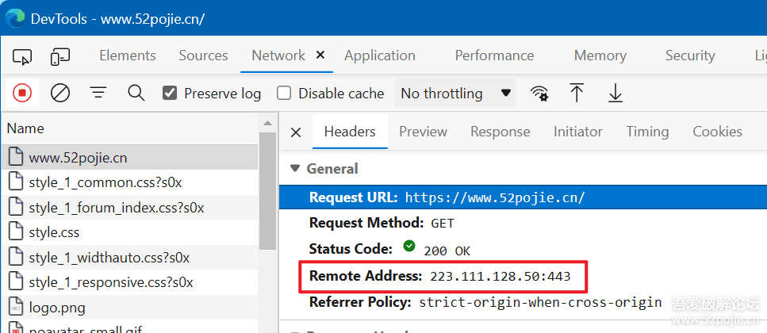Select request style_1_common.css?s0x
767x333 pixels.
[x=129, y=183]
